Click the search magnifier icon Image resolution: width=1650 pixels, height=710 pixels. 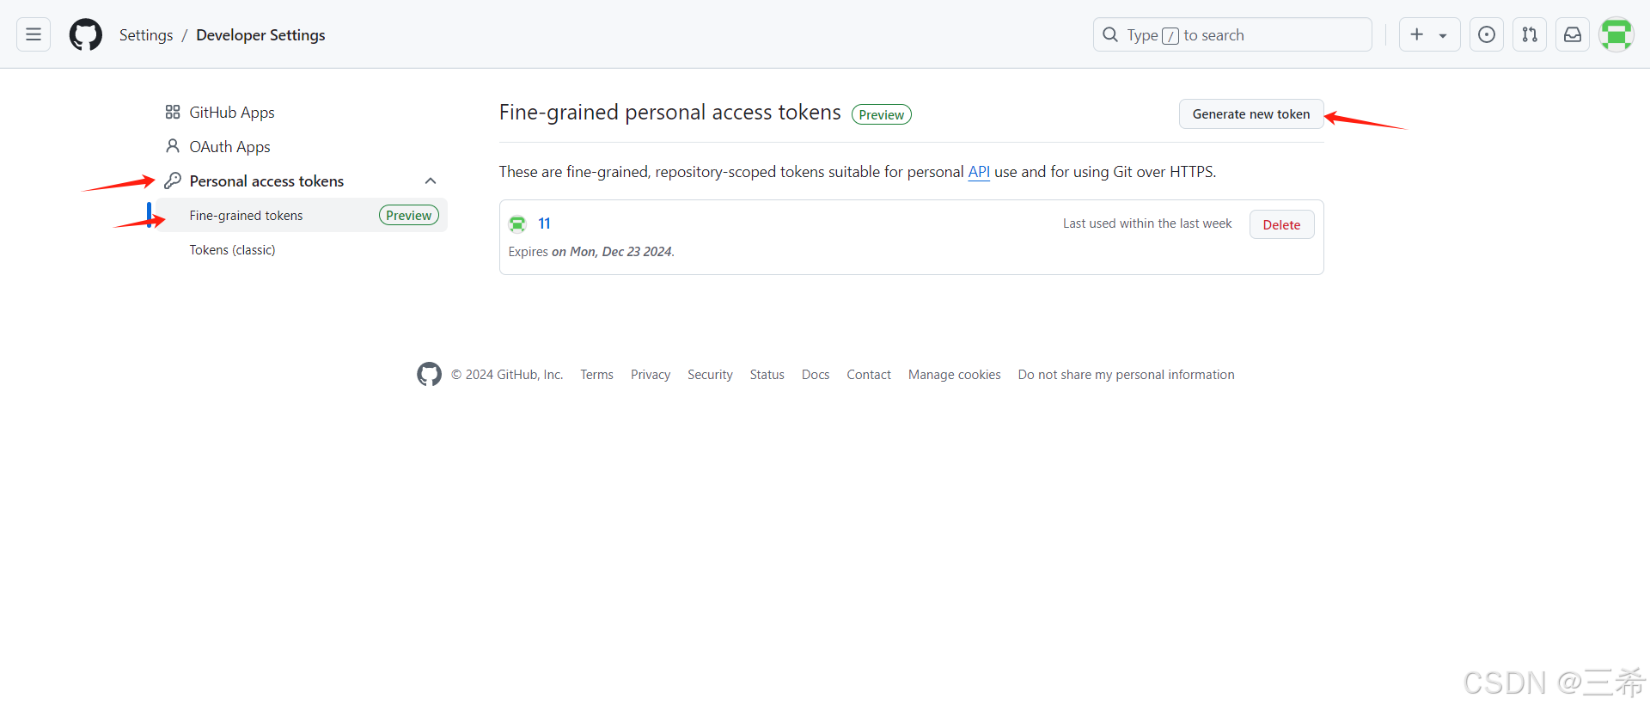[x=1110, y=34]
